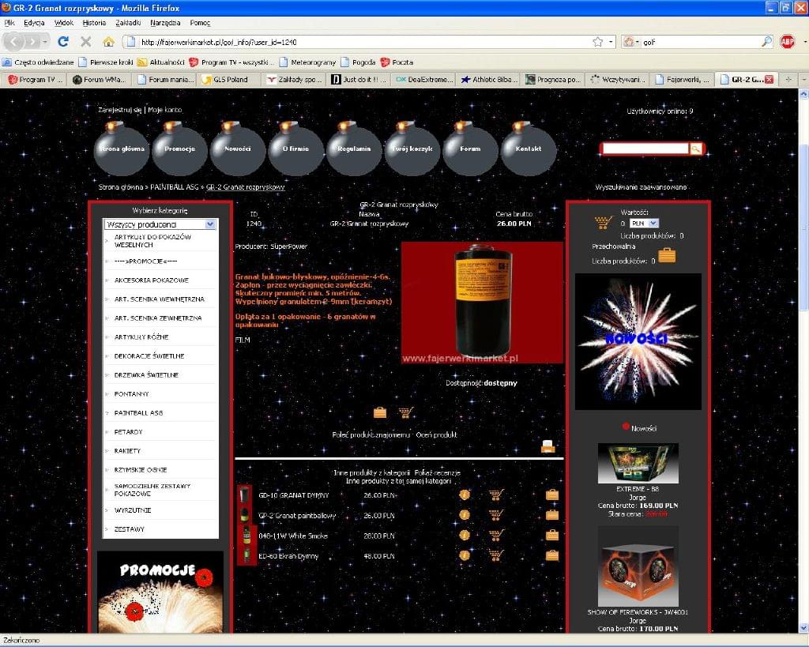Click the Adblock Plus ABP icon
This screenshot has width=809, height=647.
(x=788, y=42)
